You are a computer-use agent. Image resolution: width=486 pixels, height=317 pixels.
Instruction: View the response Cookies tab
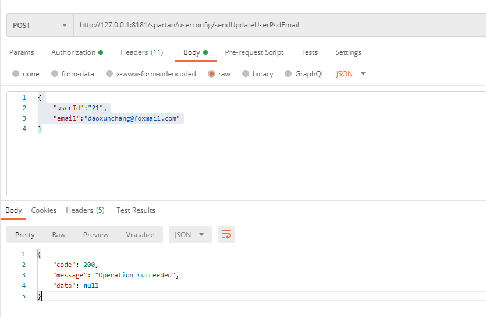44,210
